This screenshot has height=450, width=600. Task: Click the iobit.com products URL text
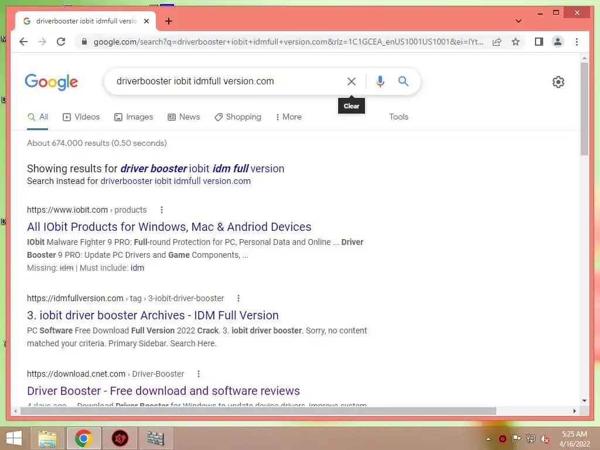coord(87,210)
